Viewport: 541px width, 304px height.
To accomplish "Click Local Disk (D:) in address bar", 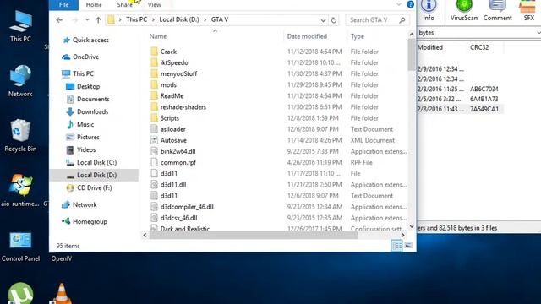I will pos(179,19).
